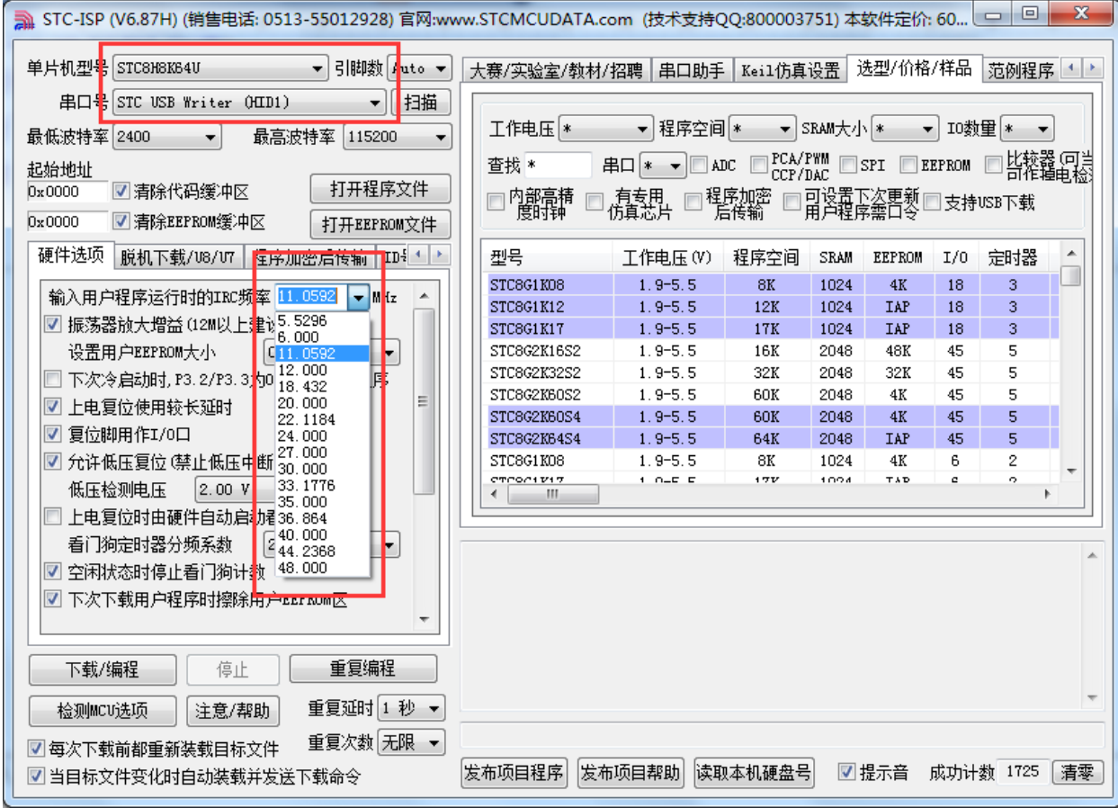This screenshot has height=808, width=1118.
Task: Check the 内部高精度时钟 filter checkbox
Action: [x=495, y=202]
